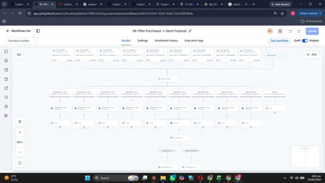Open the search icon in left sidebar

6,97
